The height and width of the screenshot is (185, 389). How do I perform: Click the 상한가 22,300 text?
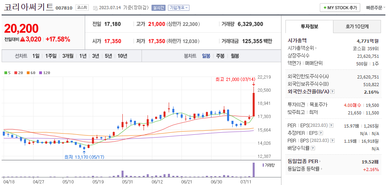pyautogui.click(x=183, y=24)
